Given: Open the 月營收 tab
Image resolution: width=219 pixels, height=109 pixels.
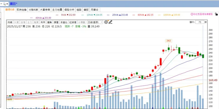Looking at the screenshot, I should coord(95,10).
